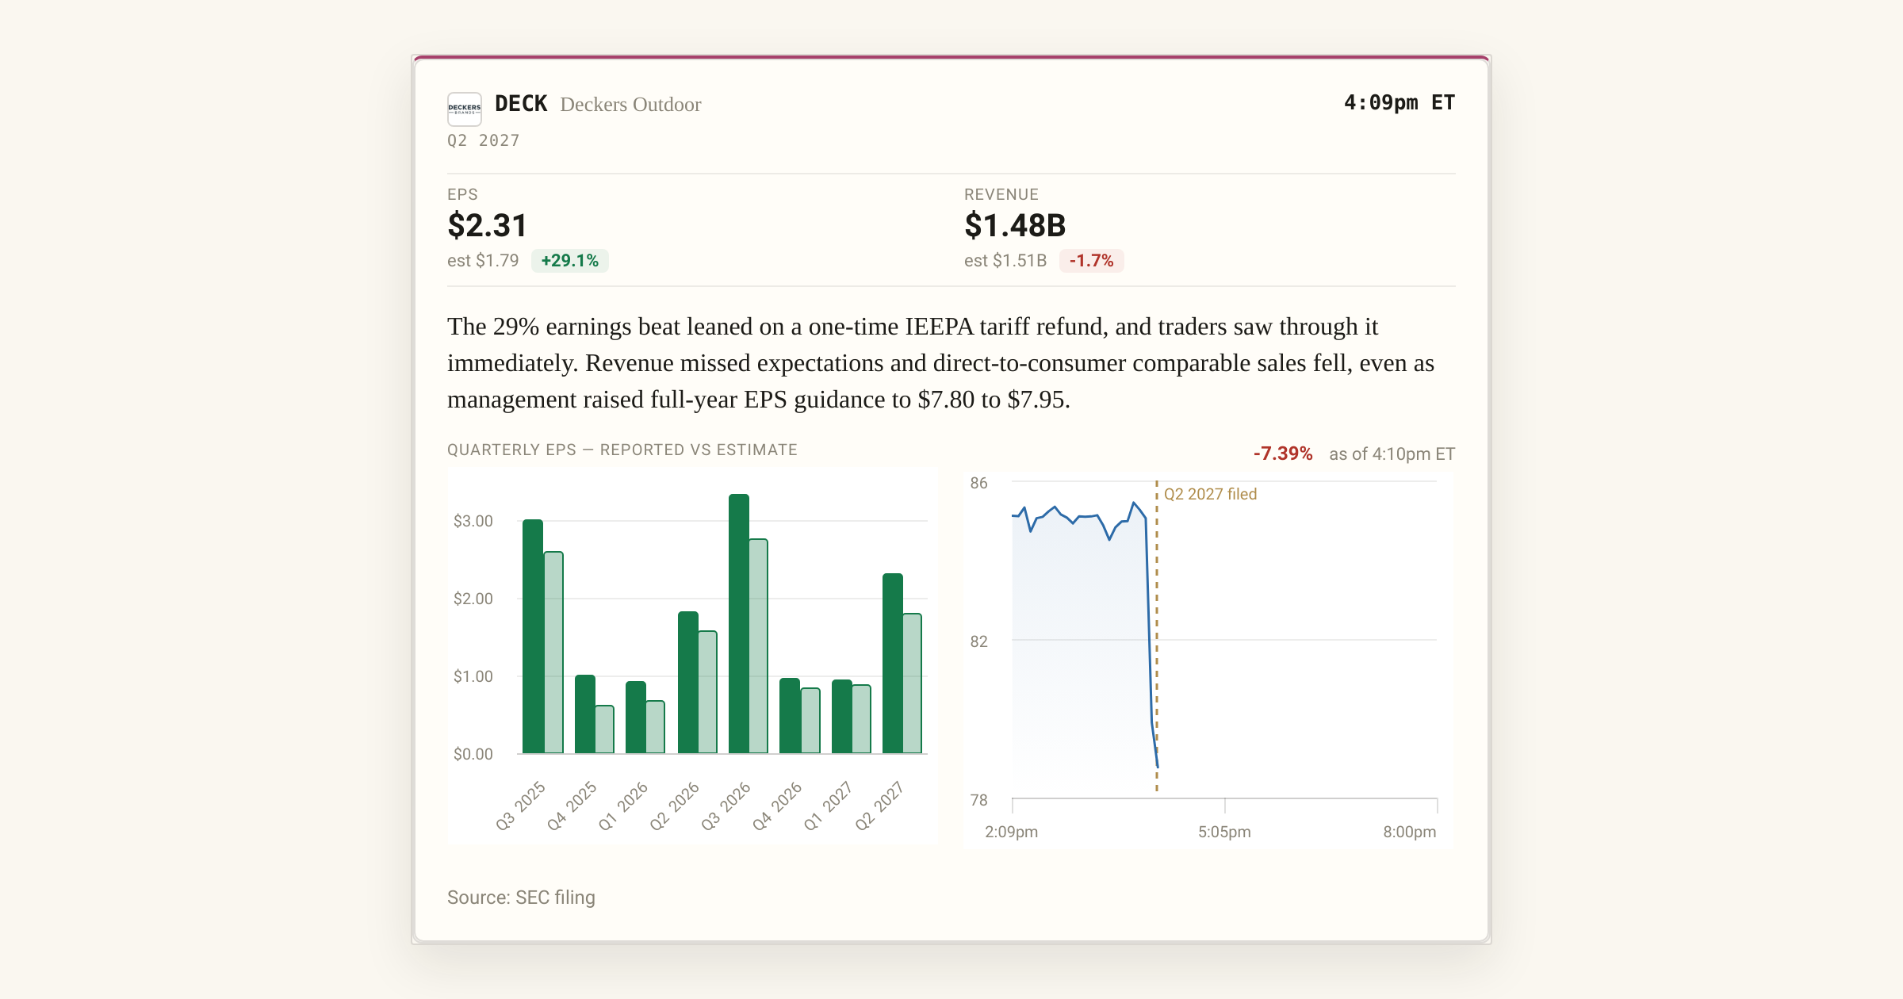Click the 86 price axis label

[979, 483]
